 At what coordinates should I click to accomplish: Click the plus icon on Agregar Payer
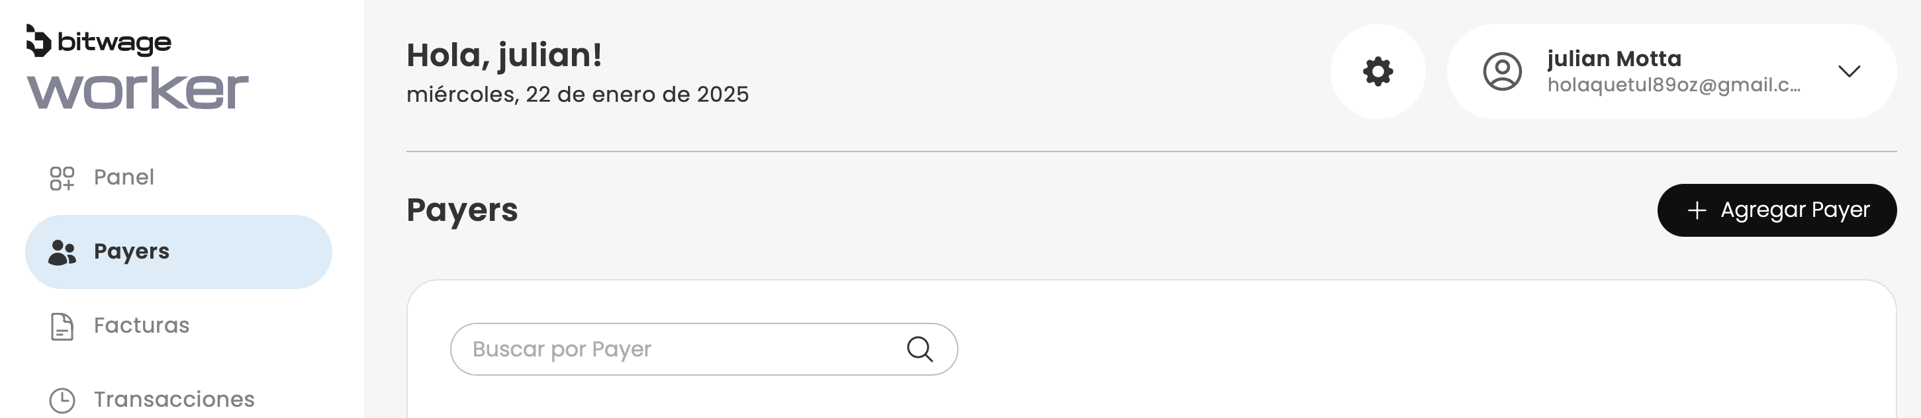pos(1697,211)
